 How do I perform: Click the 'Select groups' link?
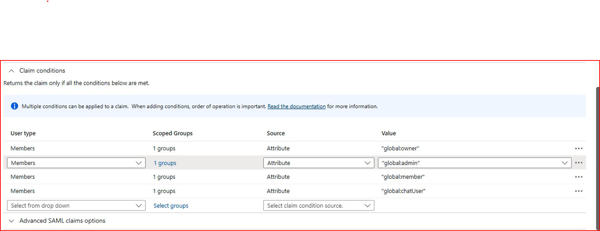coord(171,206)
